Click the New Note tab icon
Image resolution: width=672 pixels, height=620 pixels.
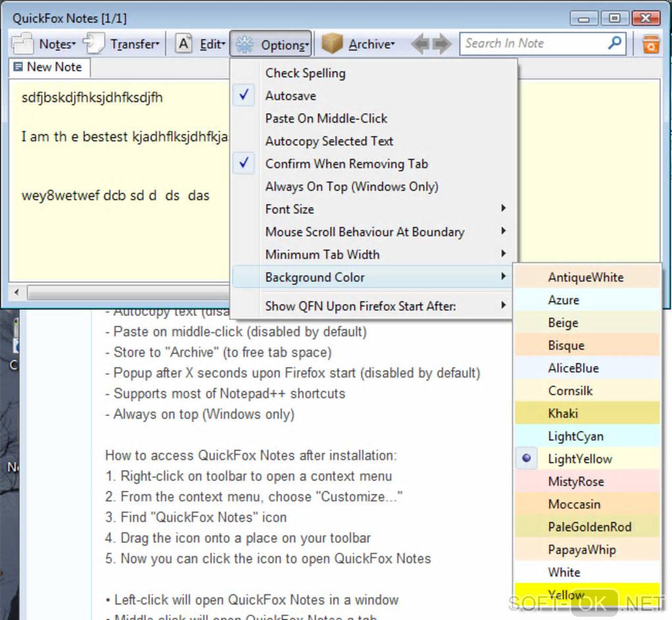point(18,66)
